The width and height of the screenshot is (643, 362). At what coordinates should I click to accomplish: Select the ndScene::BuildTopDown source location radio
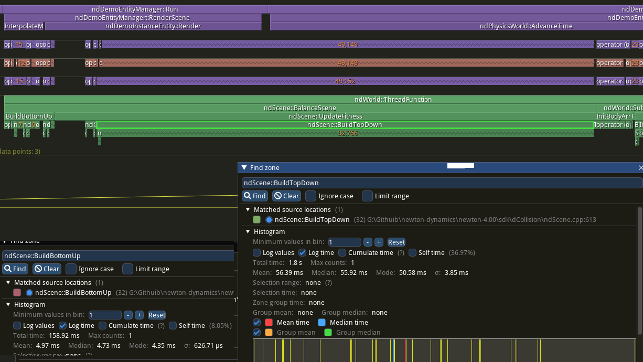point(269,220)
